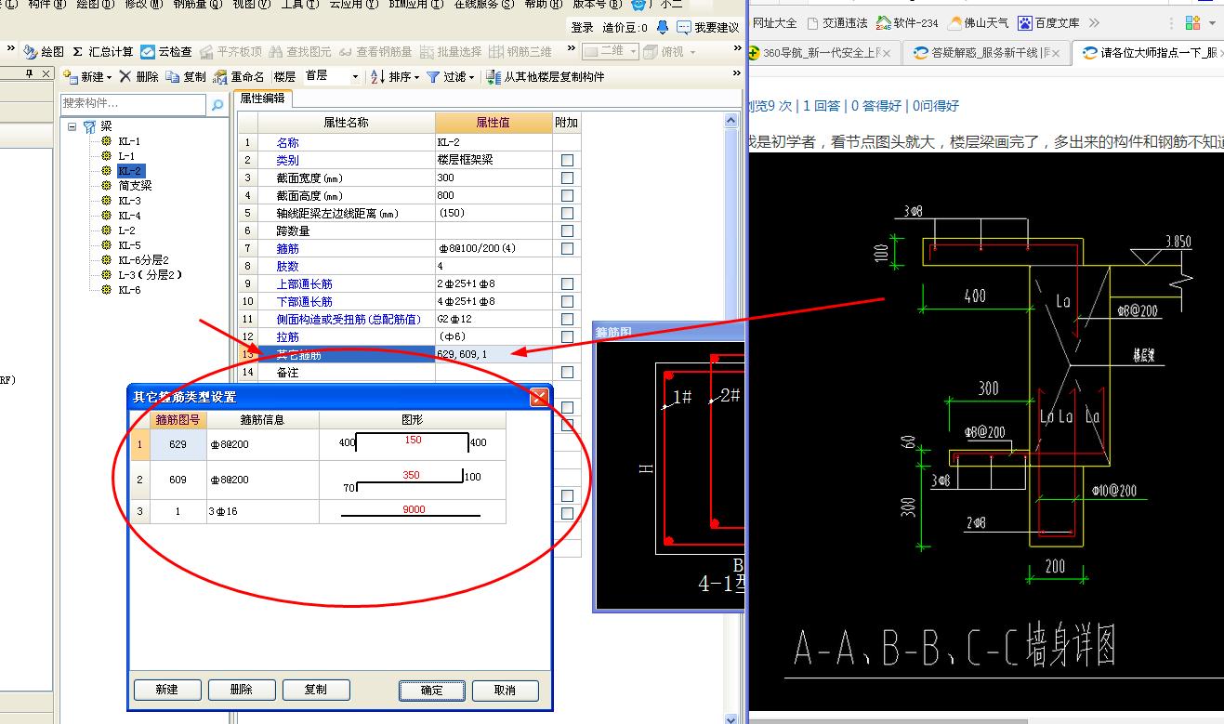Screen dimensions: 1224x724
Task: Open the 百度文库 bookmark
Action: (x=1048, y=22)
